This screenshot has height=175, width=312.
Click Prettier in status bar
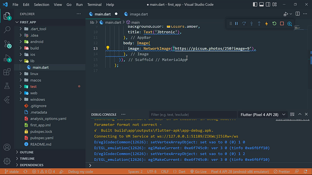click(x=282, y=171)
